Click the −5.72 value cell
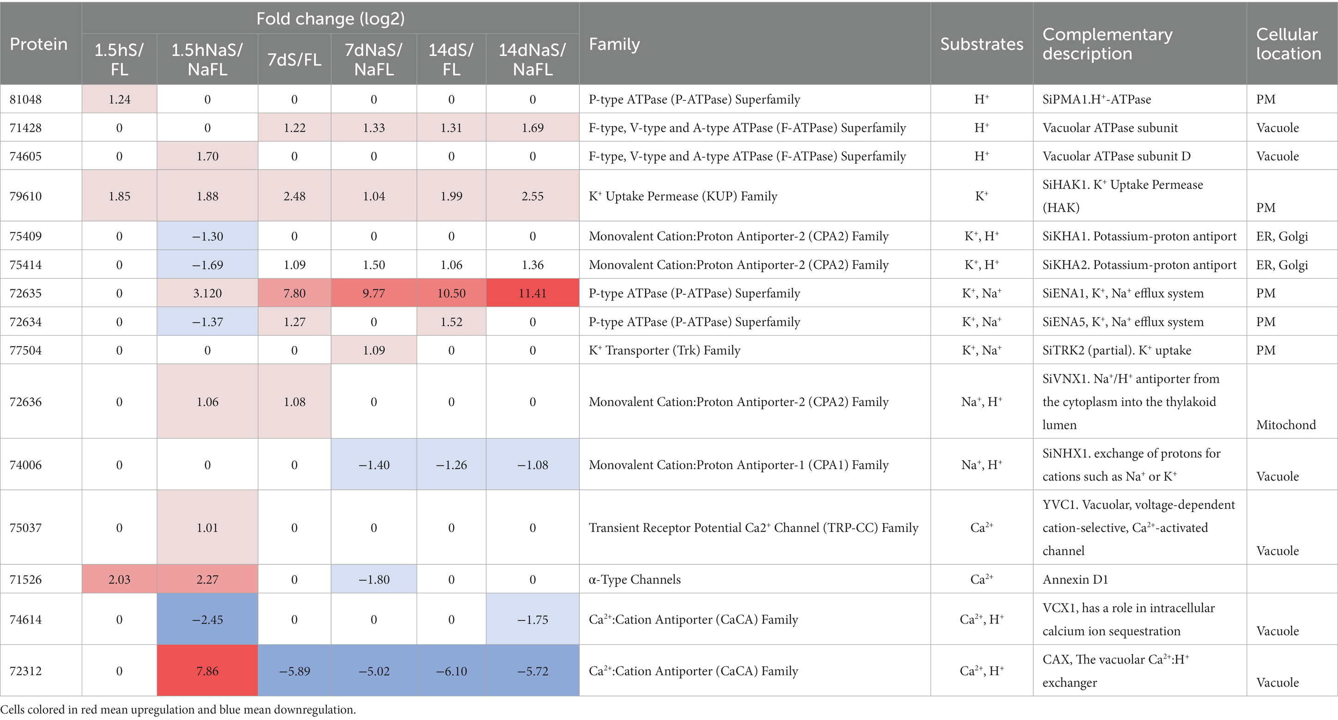Screen dimensions: 1338x720 pos(533,671)
